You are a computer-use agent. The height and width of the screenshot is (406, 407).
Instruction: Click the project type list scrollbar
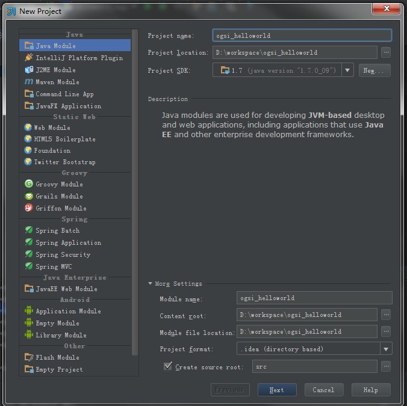135,192
